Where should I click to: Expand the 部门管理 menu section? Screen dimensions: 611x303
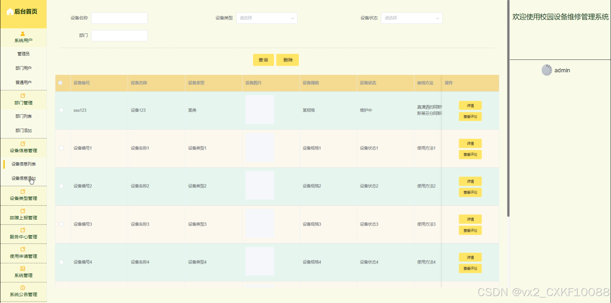(x=23, y=100)
